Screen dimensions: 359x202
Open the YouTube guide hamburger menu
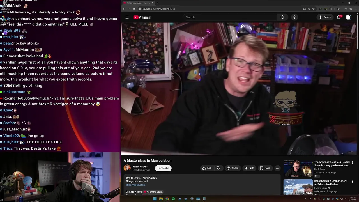point(127,17)
